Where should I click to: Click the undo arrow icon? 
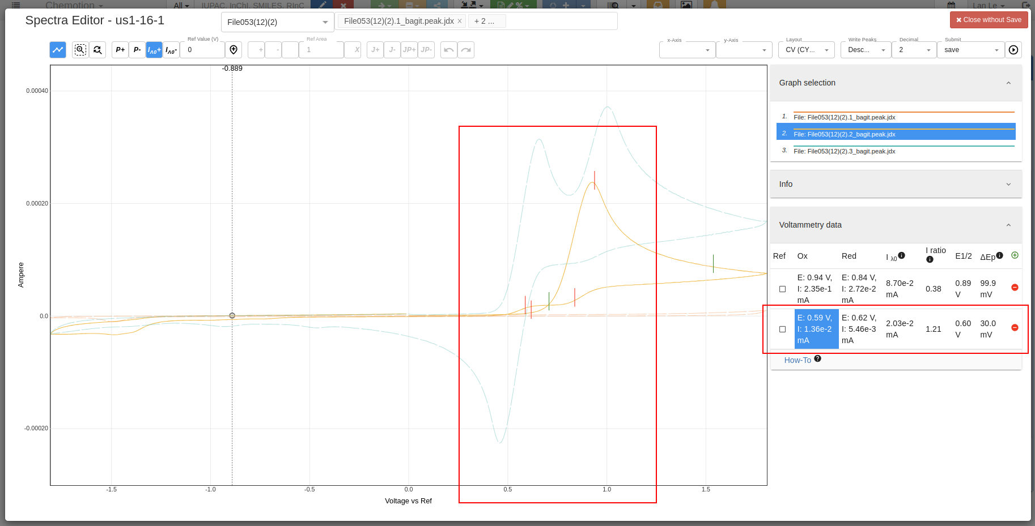tap(448, 50)
